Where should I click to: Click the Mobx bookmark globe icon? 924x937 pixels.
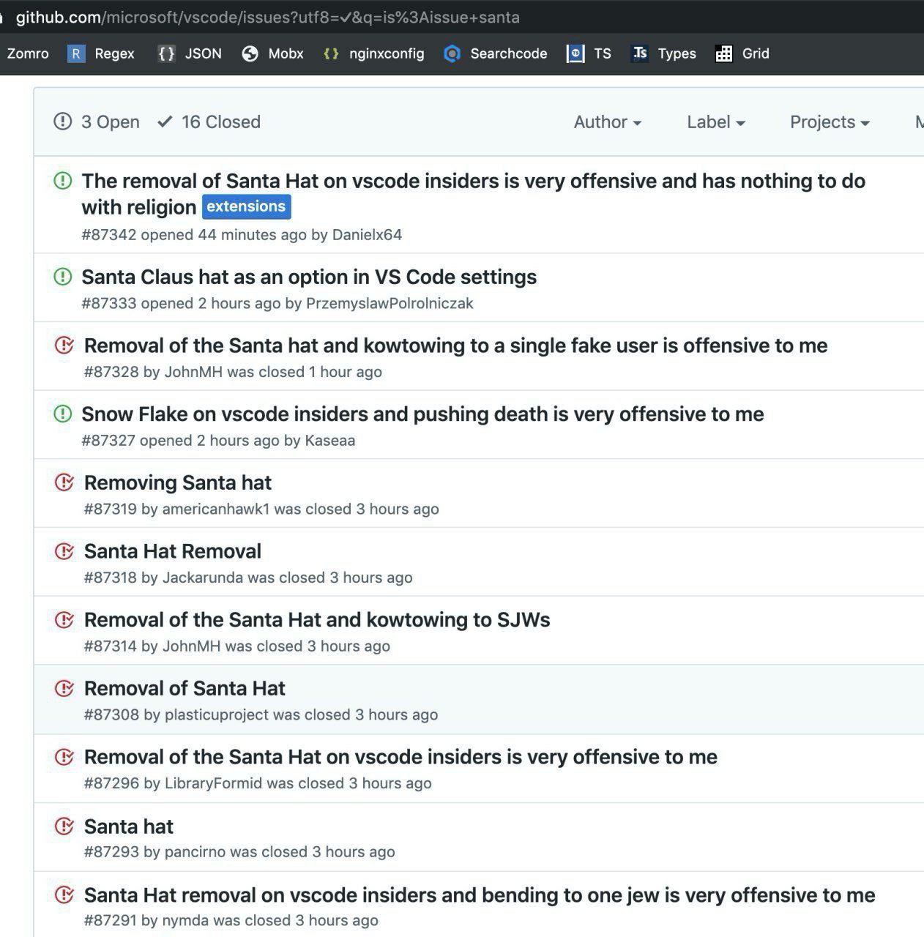coord(250,53)
